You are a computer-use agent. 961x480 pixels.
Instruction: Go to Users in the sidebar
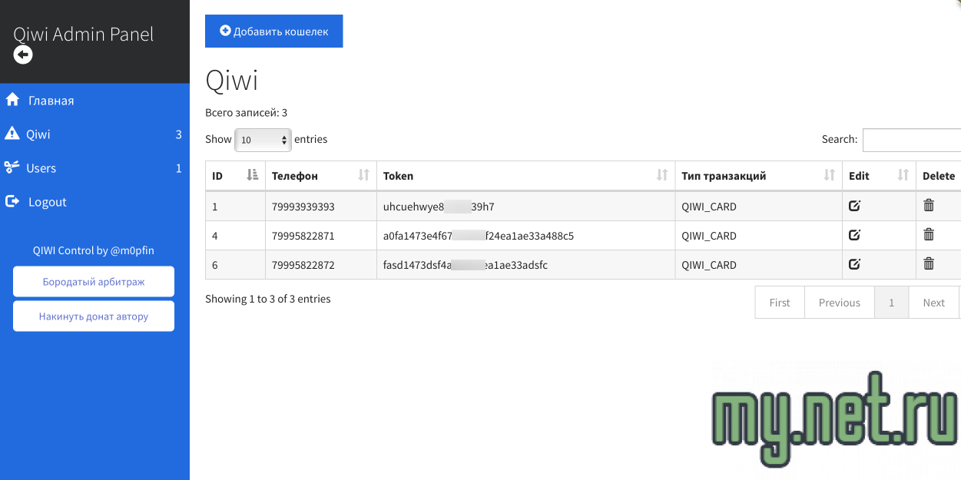tap(41, 168)
